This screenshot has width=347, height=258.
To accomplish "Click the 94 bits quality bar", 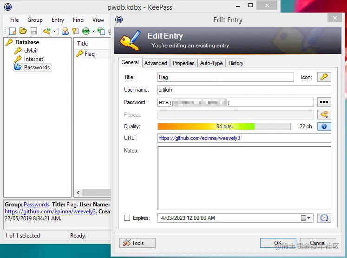I will pos(224,126).
